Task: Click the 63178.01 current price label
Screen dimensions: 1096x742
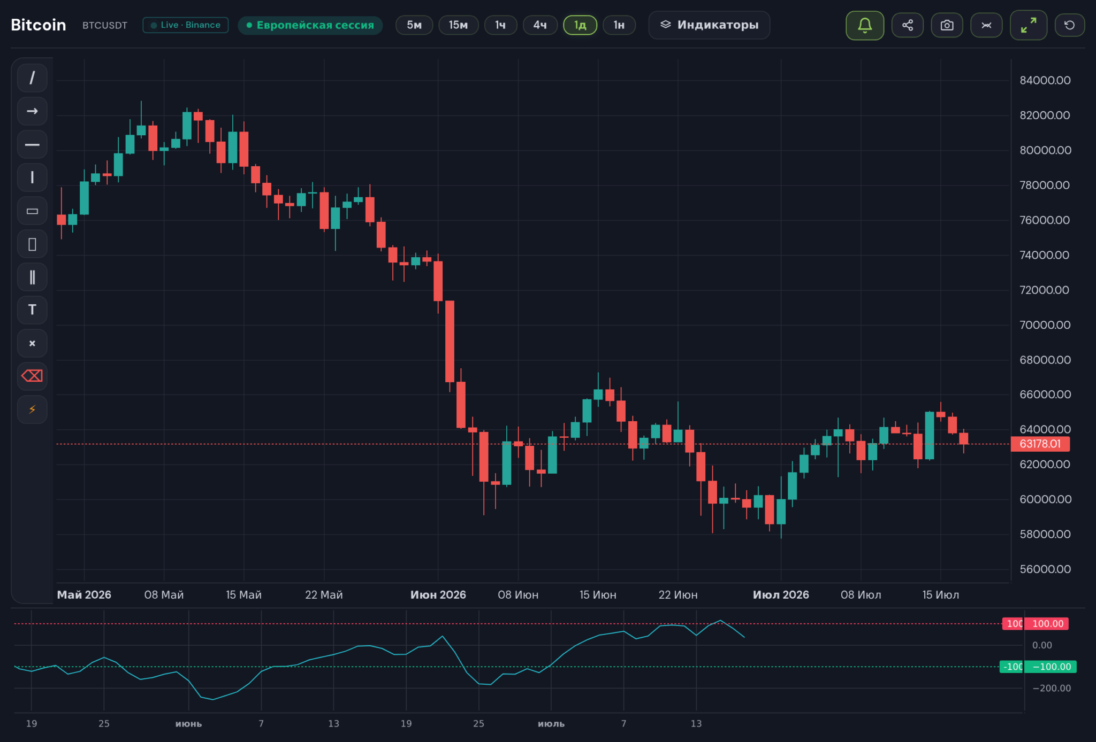Action: (x=1040, y=444)
